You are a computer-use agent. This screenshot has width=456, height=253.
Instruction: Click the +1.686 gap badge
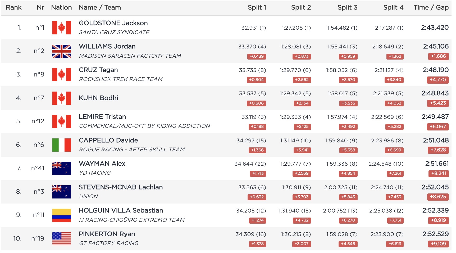pos(438,56)
